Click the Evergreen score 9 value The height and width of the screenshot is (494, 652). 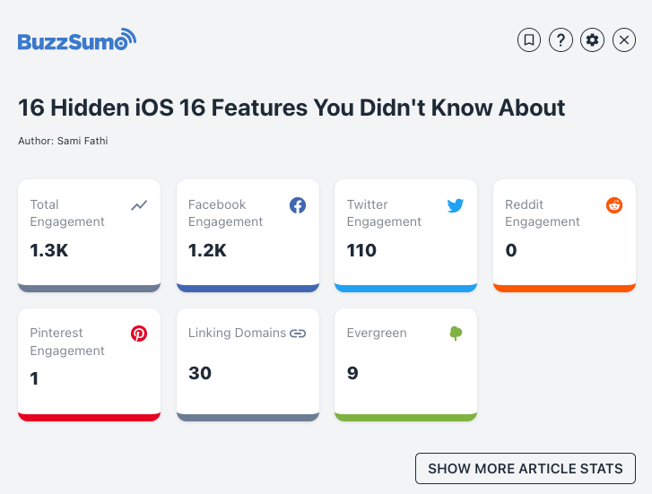352,373
